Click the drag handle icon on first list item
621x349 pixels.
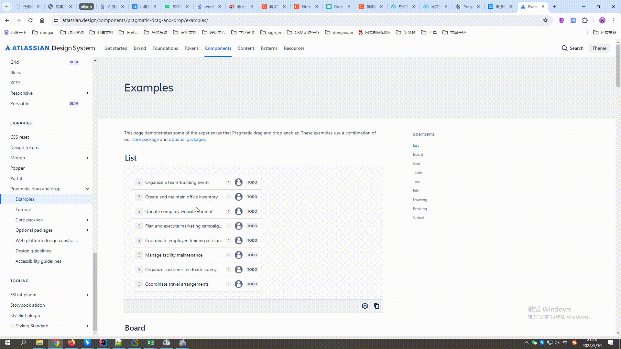coord(139,182)
